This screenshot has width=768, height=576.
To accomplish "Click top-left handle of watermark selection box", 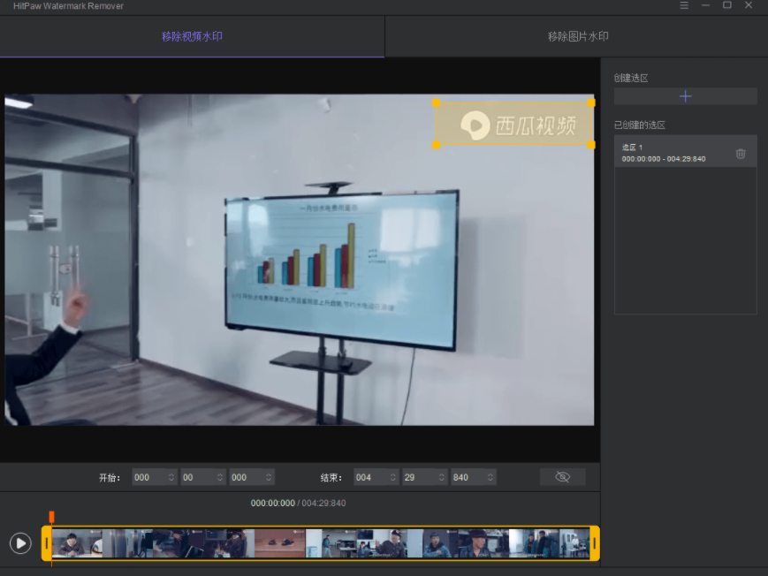I will click(x=436, y=102).
